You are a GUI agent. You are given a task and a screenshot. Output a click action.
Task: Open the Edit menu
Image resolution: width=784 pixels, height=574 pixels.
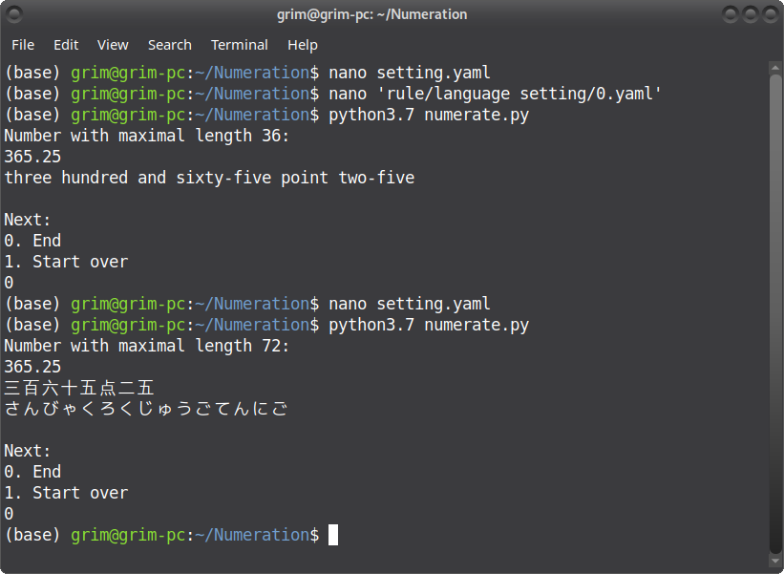coord(66,45)
